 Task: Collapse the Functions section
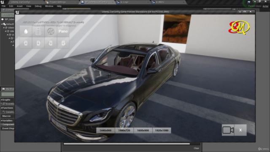1,108
